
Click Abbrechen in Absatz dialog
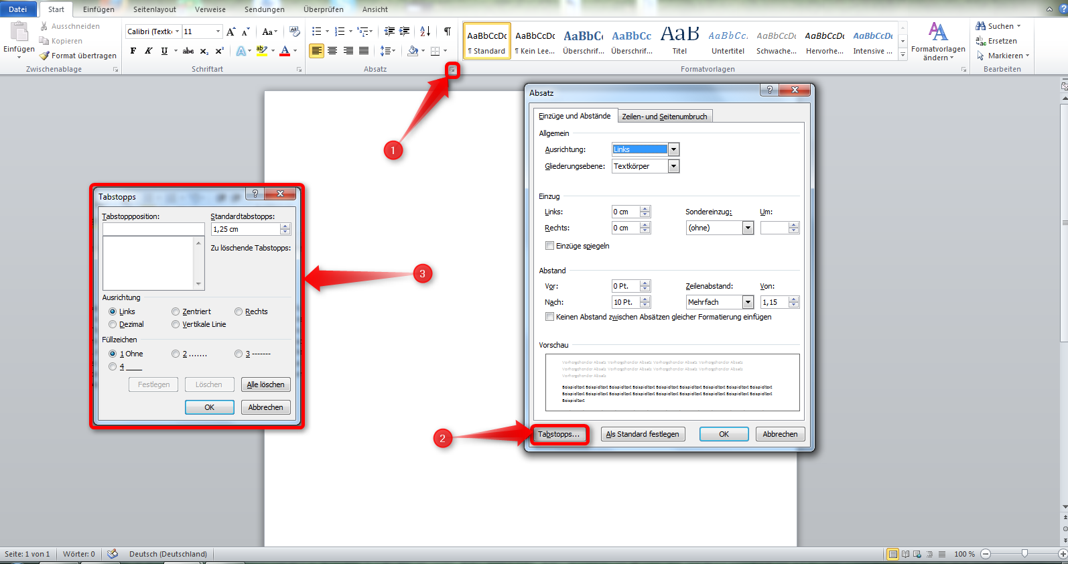780,434
